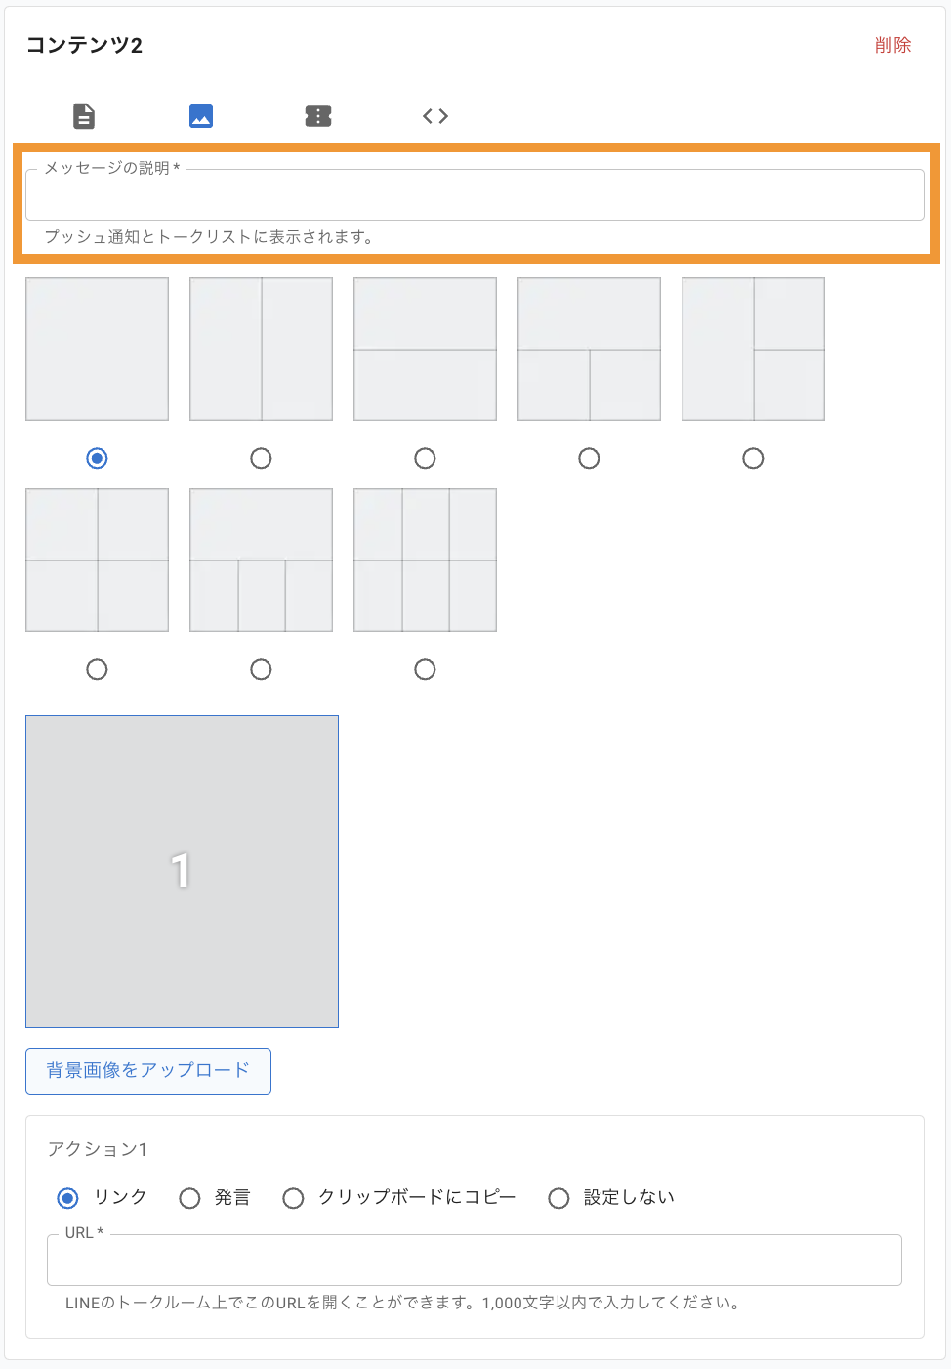
Task: Click the 背景画像をアップロード button
Action: coord(148,1070)
